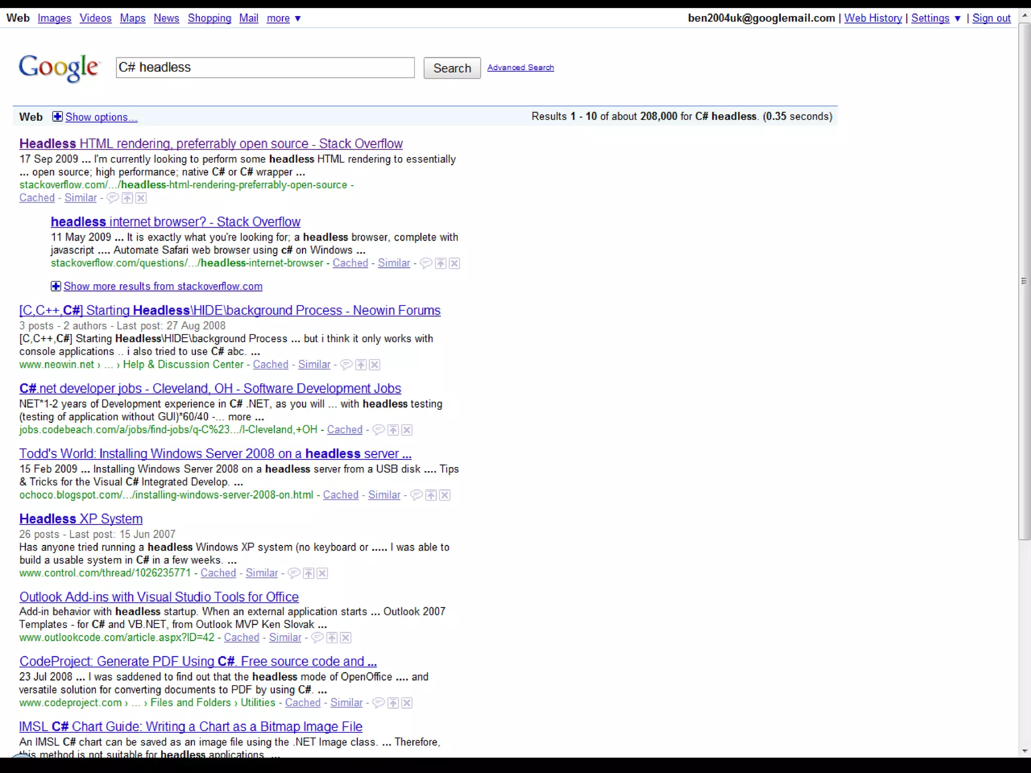Click the Google logo
This screenshot has width=1031, height=773.
pyautogui.click(x=59, y=68)
